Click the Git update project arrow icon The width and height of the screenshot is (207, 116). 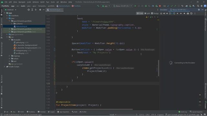coord(168,6)
